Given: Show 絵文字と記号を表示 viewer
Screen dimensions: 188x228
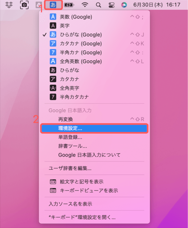Looking at the screenshot, I should click(94, 182).
